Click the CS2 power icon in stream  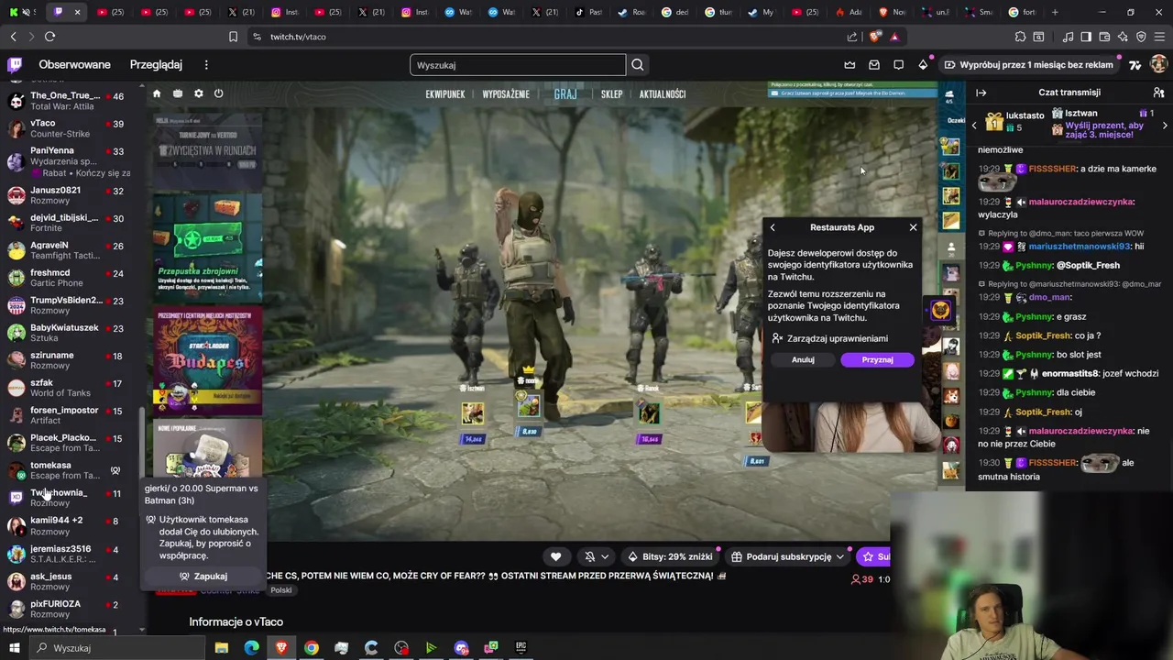click(218, 93)
